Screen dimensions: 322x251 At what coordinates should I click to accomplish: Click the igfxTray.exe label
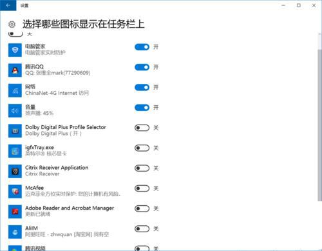[39, 148]
